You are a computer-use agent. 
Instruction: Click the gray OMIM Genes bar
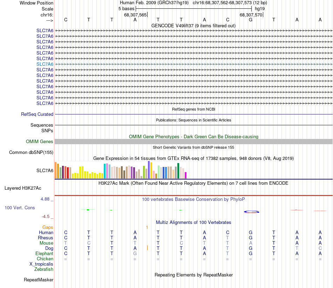[x=194, y=141]
